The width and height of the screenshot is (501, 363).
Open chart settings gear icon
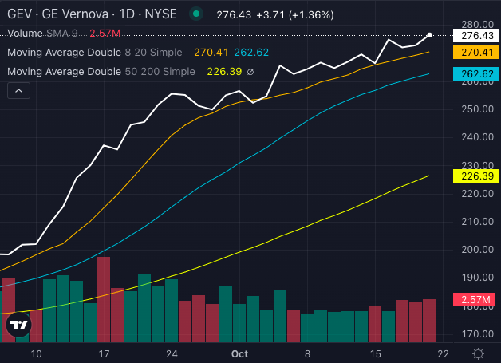click(x=477, y=353)
